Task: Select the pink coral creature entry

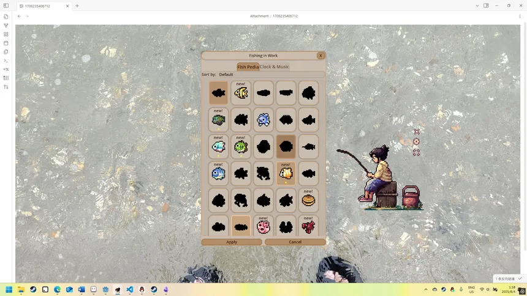Action: coord(263,228)
